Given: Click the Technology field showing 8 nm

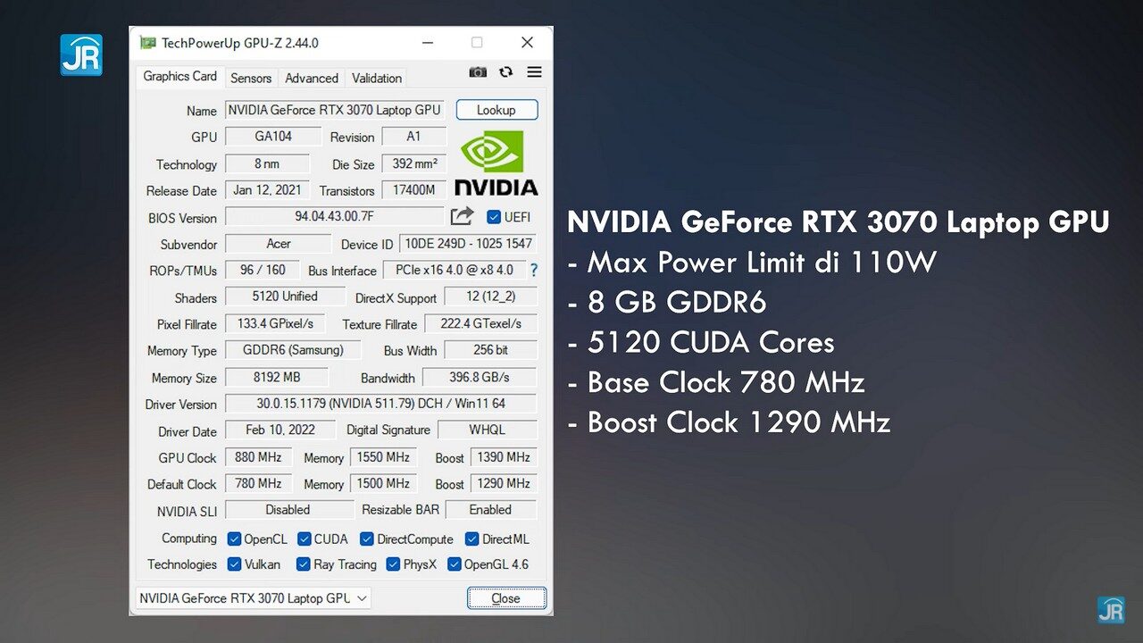Looking at the screenshot, I should pyautogui.click(x=267, y=163).
